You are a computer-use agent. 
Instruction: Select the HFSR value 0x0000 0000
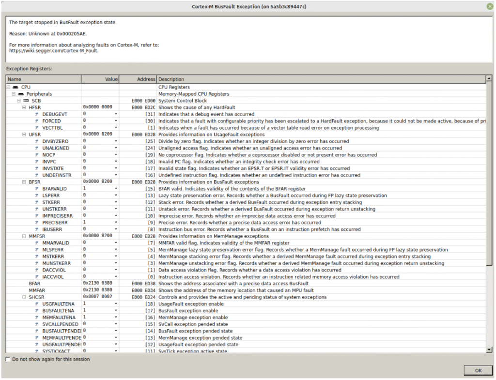pos(97,107)
